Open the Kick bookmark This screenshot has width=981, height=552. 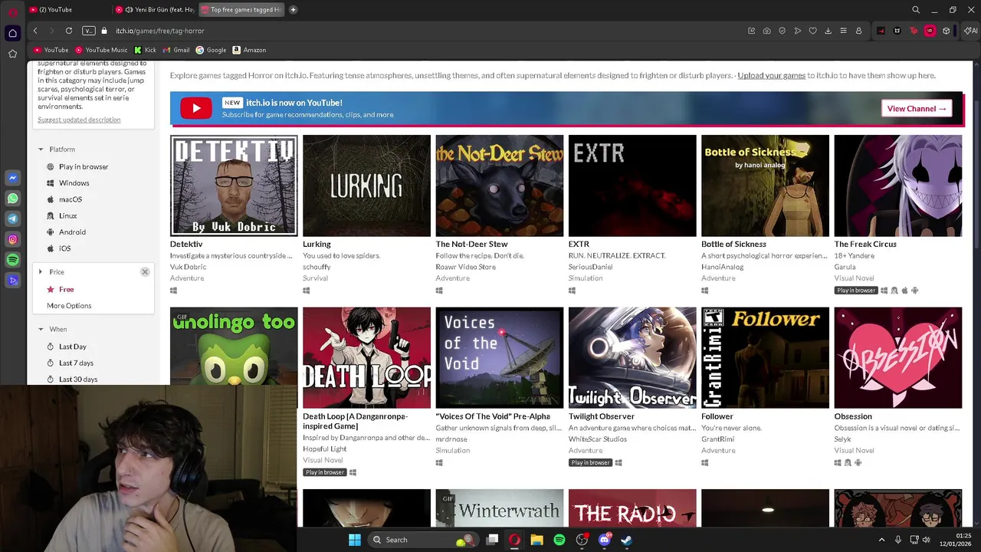[146, 50]
